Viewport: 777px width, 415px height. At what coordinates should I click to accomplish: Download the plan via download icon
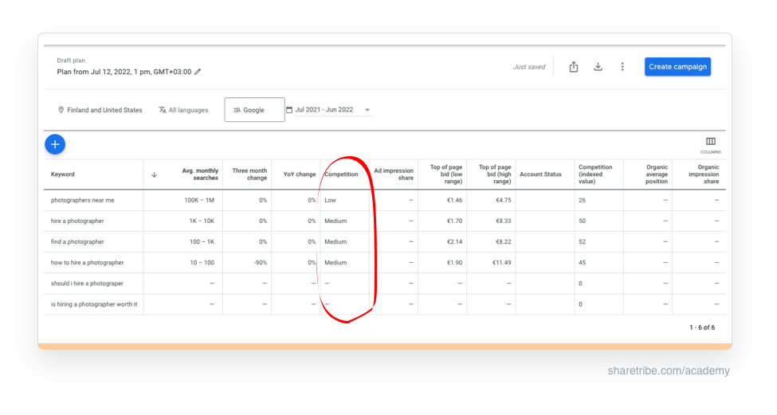coord(598,67)
